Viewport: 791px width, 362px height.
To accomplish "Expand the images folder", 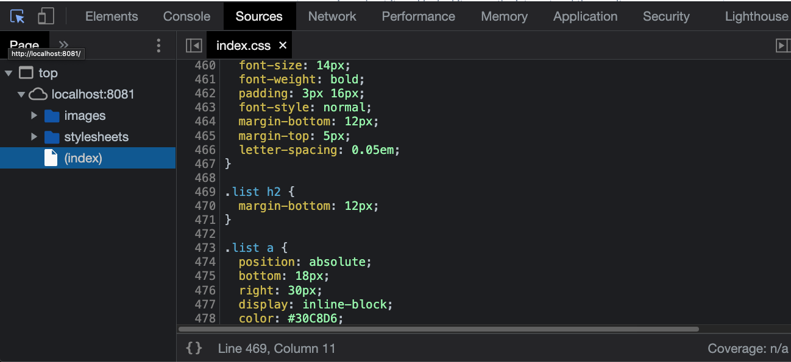I will click(34, 116).
